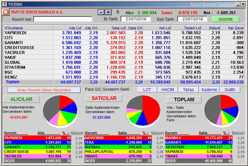Click green MARBAS row in sellers list

[118, 147]
